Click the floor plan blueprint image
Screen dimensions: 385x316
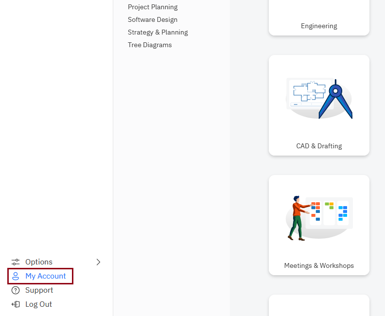309,92
